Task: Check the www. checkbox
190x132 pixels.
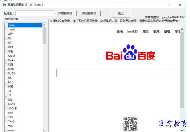Action: 6,130
